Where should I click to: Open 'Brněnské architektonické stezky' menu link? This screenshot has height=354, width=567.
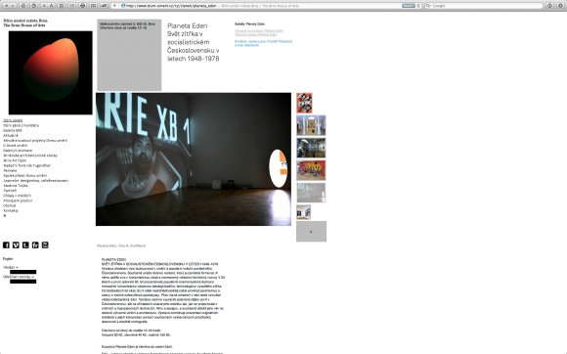(30, 155)
